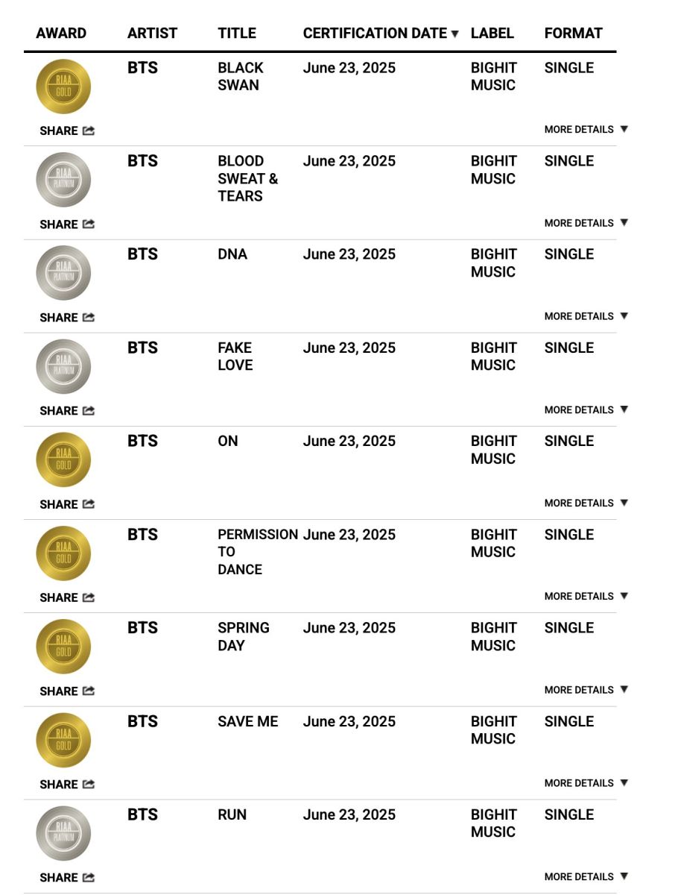Viewport: 675px width, 895px height.
Task: Click the Share button under Blood Sweat & Tears
Action: click(x=67, y=224)
